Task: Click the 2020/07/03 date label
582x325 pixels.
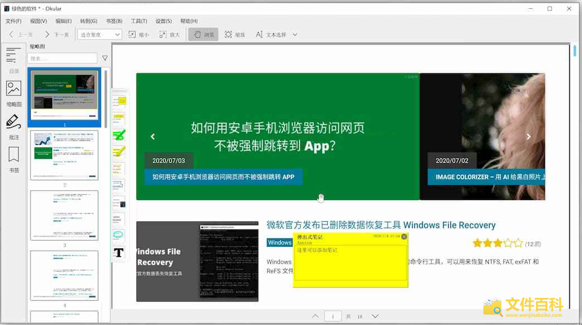Action: coord(168,161)
